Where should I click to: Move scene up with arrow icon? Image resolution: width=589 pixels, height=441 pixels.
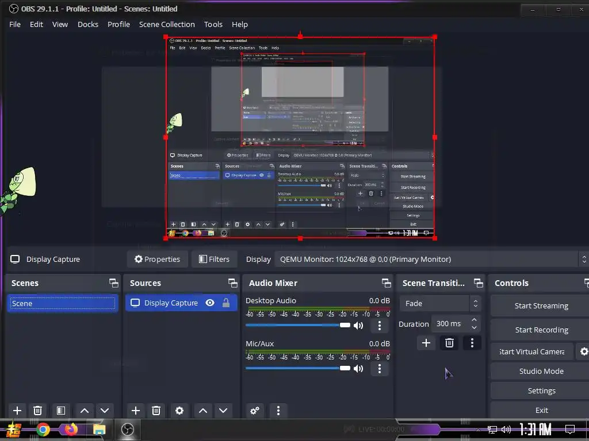coord(85,410)
